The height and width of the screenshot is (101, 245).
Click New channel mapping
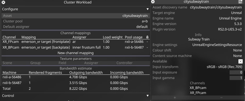coord(76,53)
